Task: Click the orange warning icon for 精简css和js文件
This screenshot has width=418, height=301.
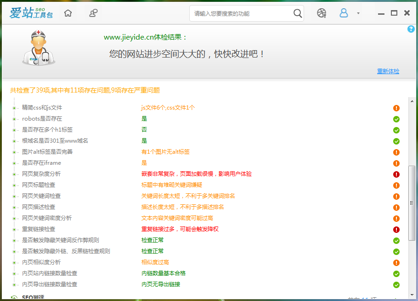Action: pyautogui.click(x=396, y=108)
